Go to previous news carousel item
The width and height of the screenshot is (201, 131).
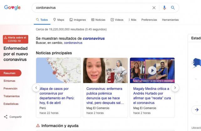coord(36,88)
